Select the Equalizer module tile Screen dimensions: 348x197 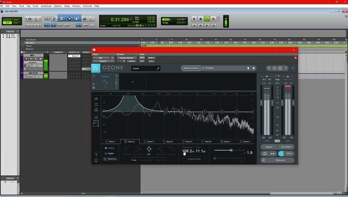pos(105,82)
